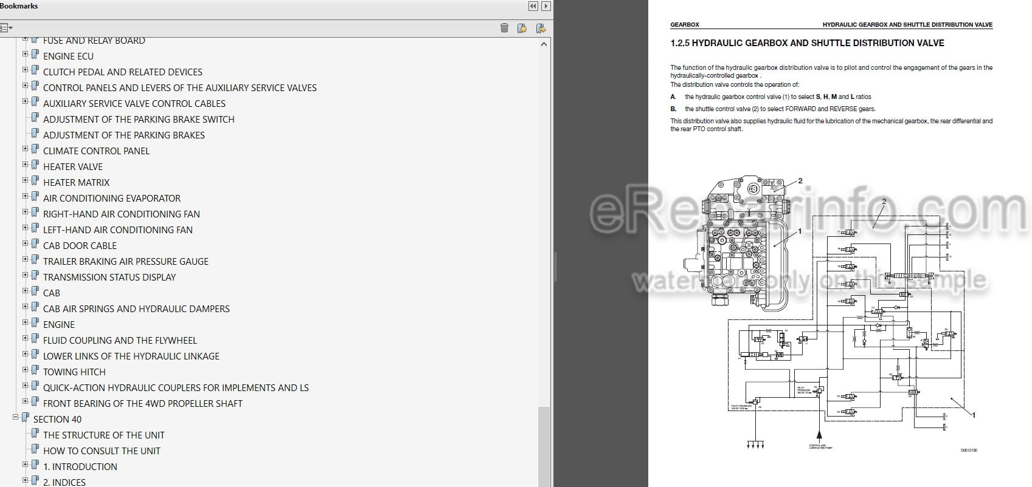Screen dimensions: 1032x487
Task: Expand the ENGINE bookmark node
Action: point(26,322)
